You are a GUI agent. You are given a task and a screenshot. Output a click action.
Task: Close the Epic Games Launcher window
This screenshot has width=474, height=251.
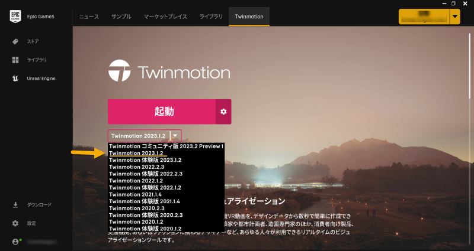click(465, 4)
